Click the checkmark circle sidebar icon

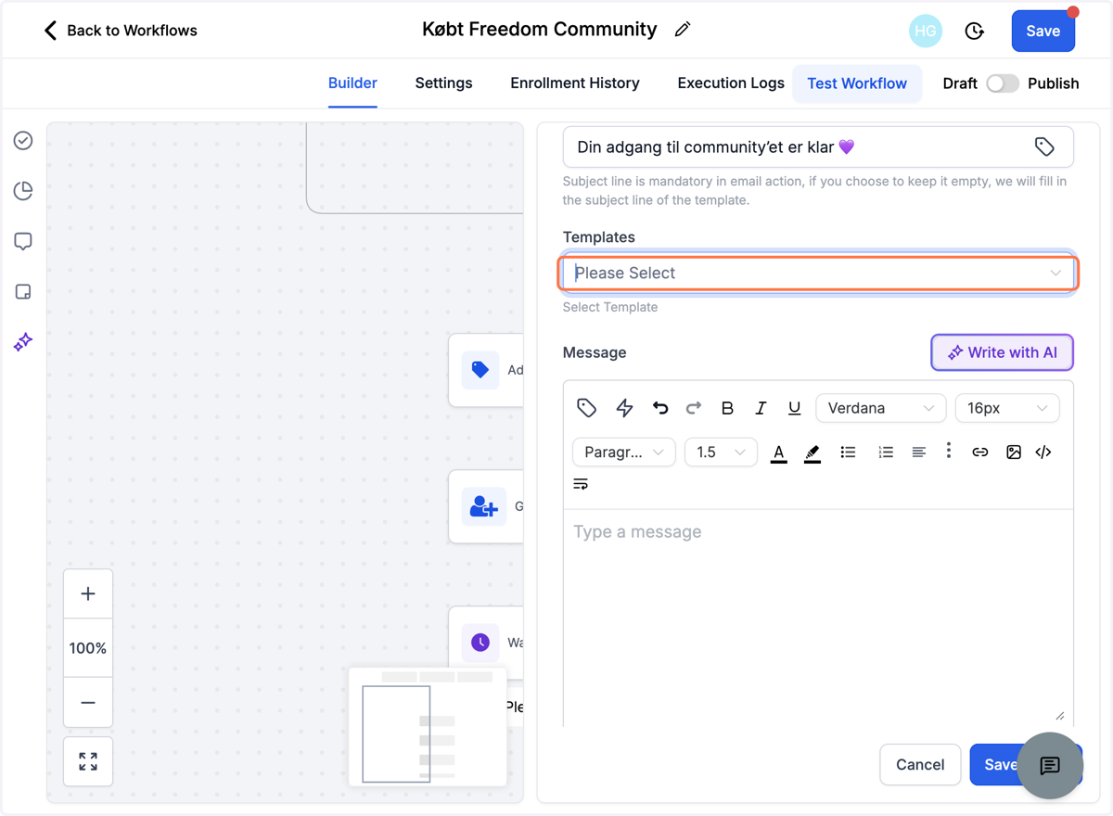coord(23,140)
